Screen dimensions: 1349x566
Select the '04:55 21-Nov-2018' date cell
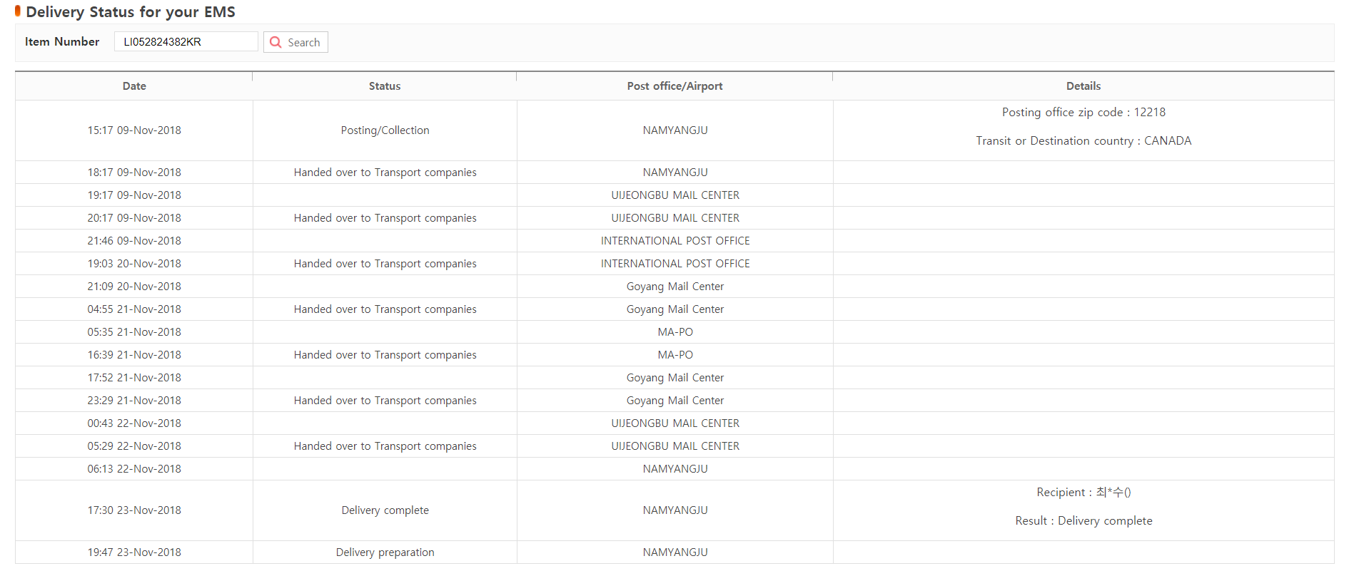click(134, 309)
